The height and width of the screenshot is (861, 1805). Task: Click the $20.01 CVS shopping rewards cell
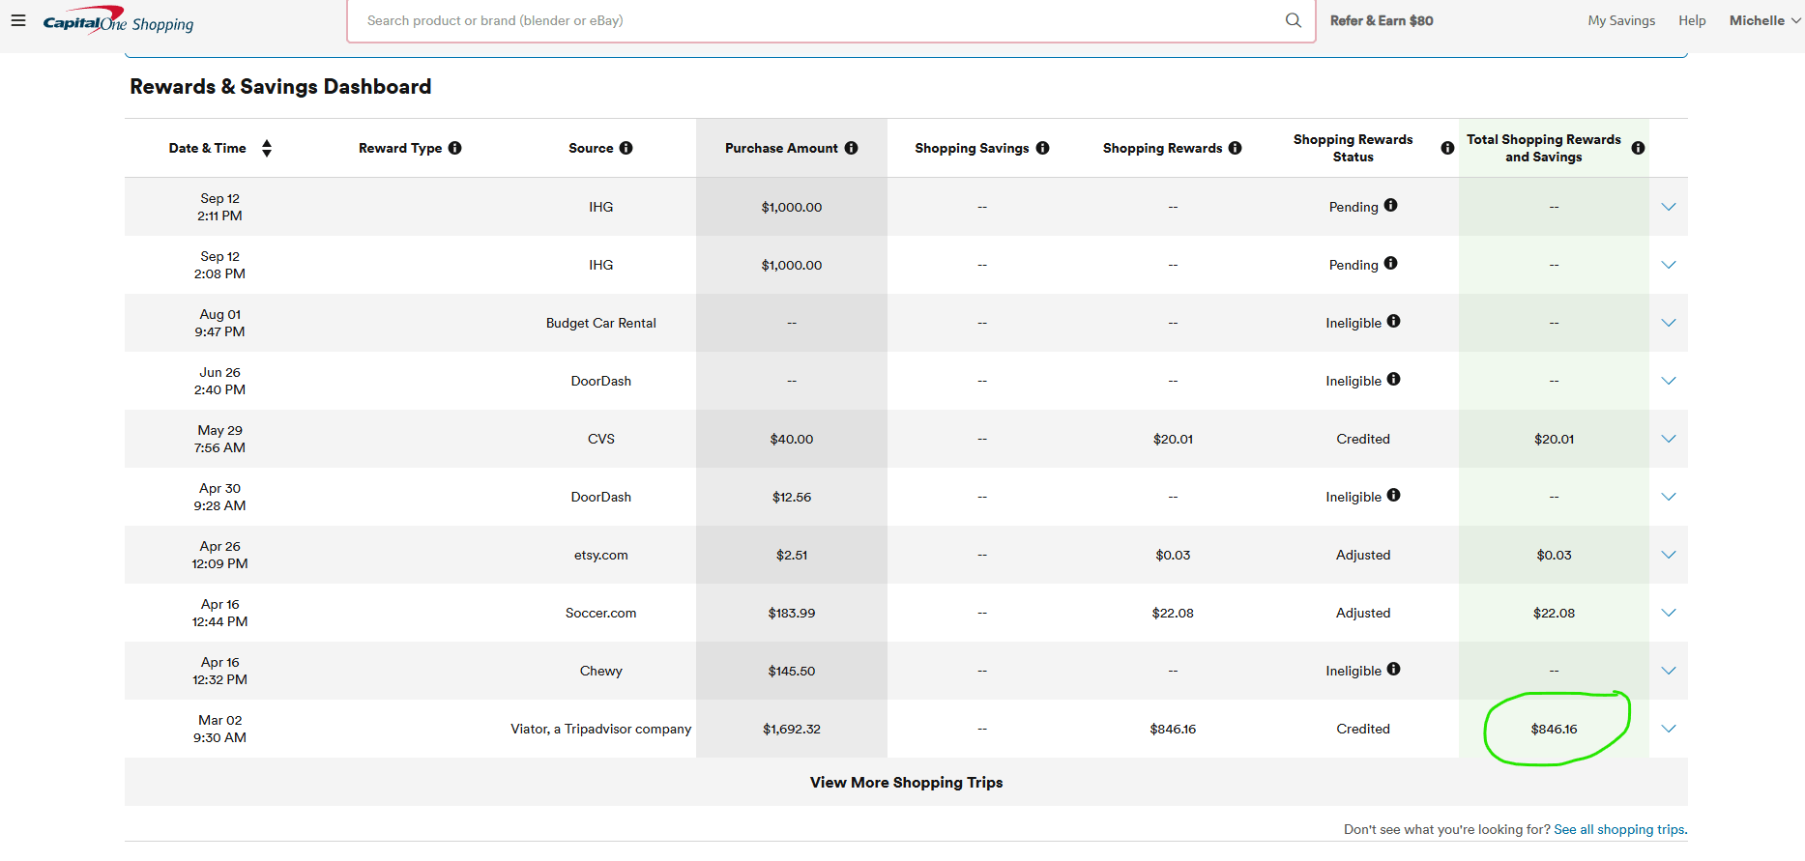pyautogui.click(x=1173, y=439)
